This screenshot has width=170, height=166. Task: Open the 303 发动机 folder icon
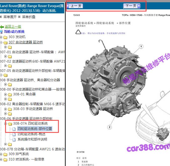coord(5,37)
